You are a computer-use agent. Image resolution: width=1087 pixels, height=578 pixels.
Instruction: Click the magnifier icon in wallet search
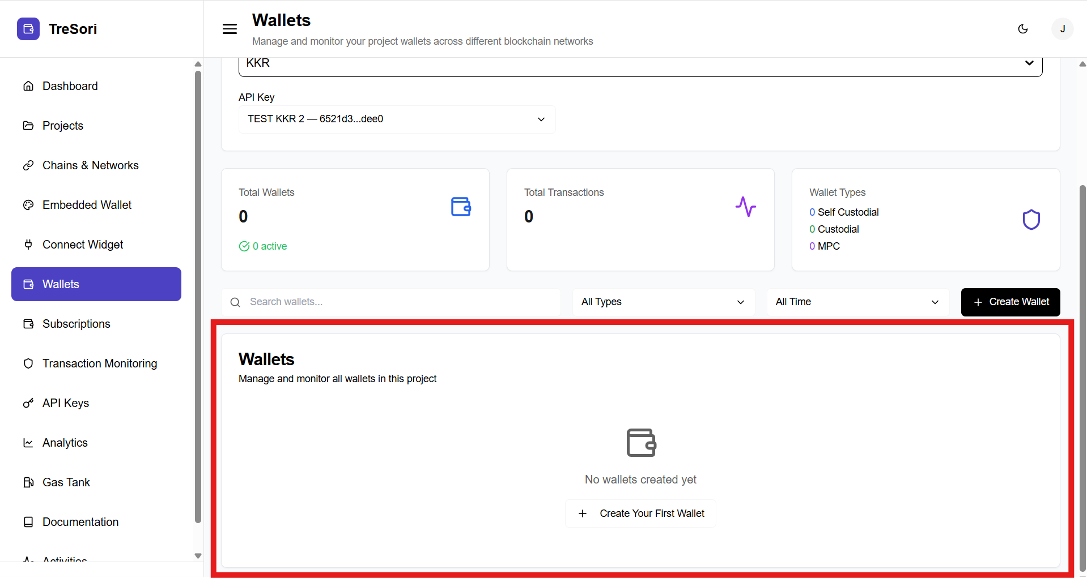pyautogui.click(x=235, y=302)
